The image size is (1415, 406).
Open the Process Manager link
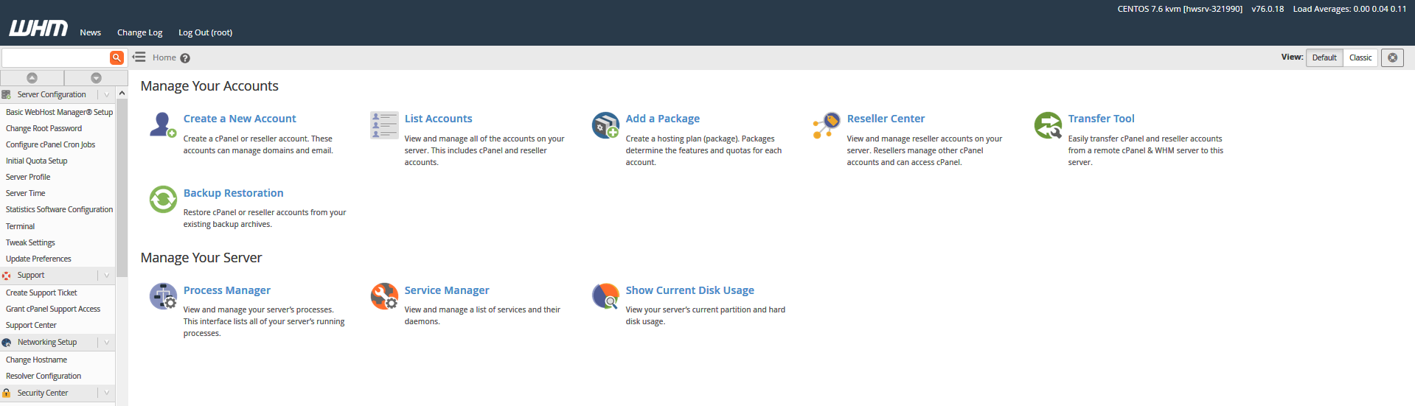[x=226, y=290]
